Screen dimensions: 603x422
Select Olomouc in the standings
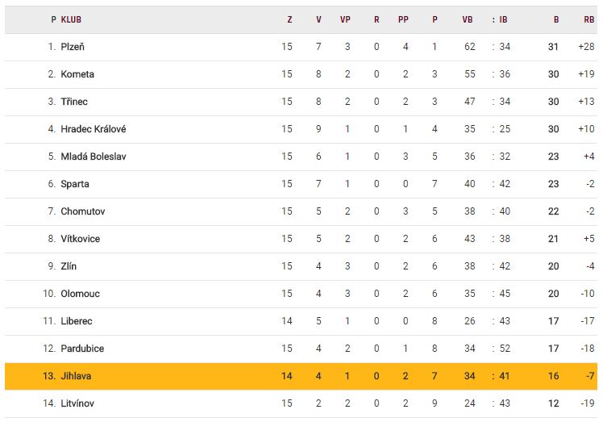click(x=81, y=294)
